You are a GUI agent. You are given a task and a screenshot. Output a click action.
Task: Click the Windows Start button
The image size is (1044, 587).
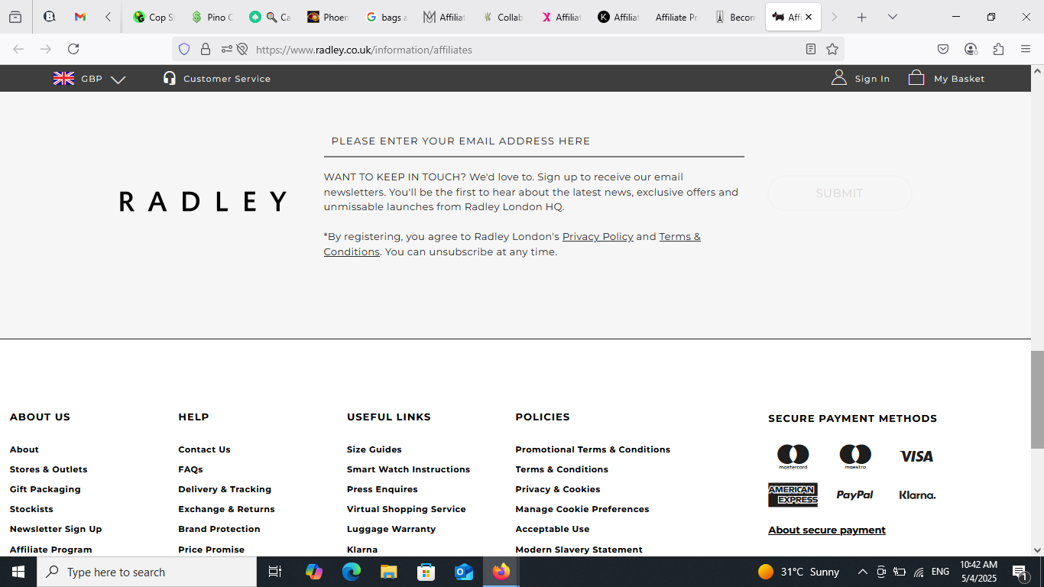18,572
